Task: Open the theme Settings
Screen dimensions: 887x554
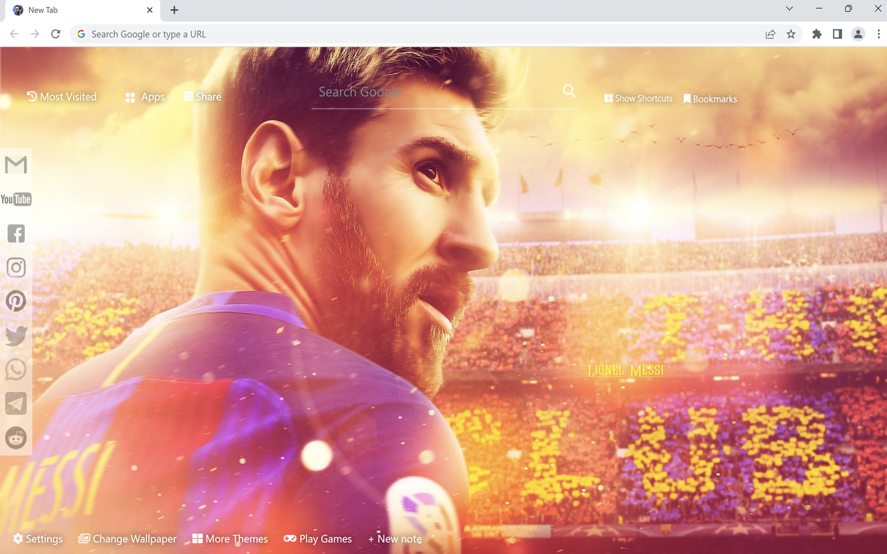Action: coord(38,539)
